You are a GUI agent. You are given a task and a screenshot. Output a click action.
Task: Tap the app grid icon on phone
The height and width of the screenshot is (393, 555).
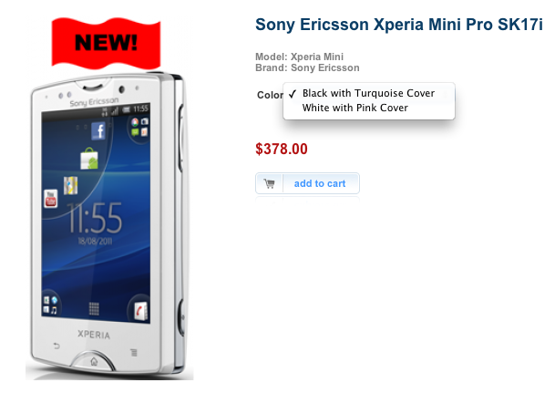94,309
